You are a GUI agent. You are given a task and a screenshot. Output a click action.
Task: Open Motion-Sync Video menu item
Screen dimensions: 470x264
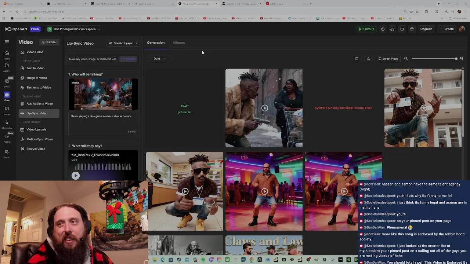(39, 139)
